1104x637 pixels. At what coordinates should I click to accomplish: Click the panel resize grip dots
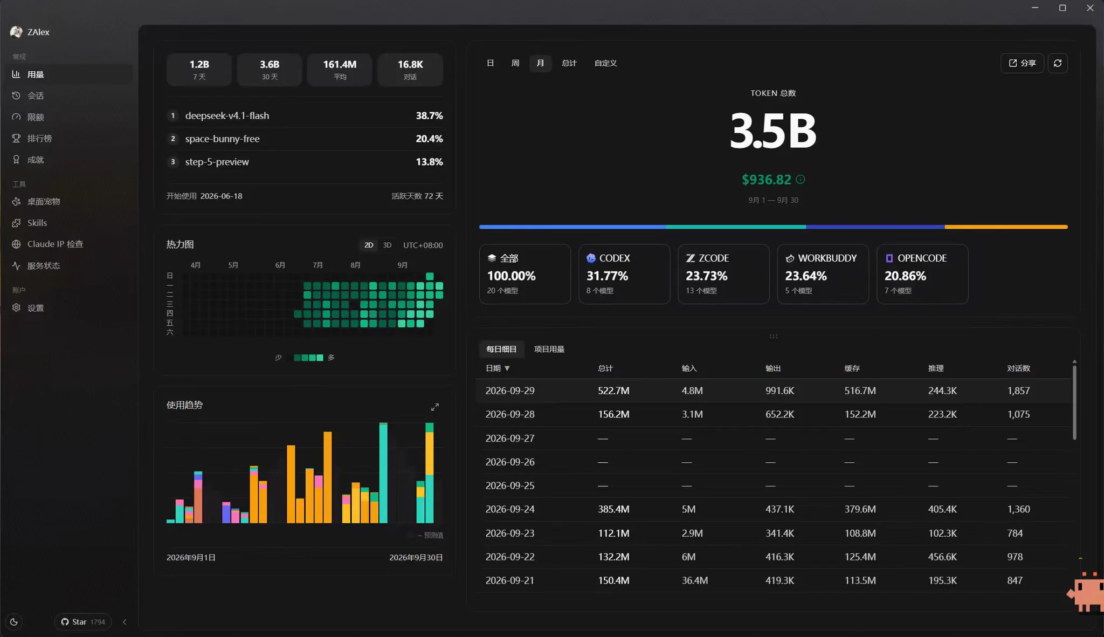click(x=774, y=336)
